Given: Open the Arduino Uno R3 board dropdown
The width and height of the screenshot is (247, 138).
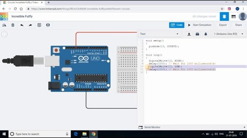Looking at the screenshot, I should (228, 34).
